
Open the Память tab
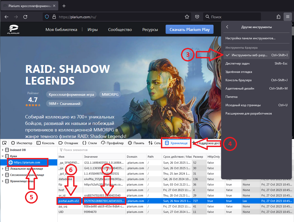(x=136, y=143)
